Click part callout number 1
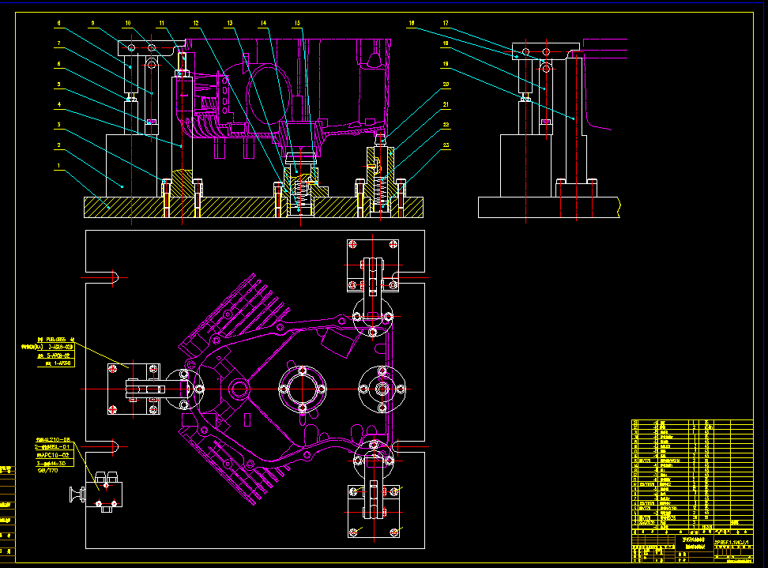 [58, 166]
